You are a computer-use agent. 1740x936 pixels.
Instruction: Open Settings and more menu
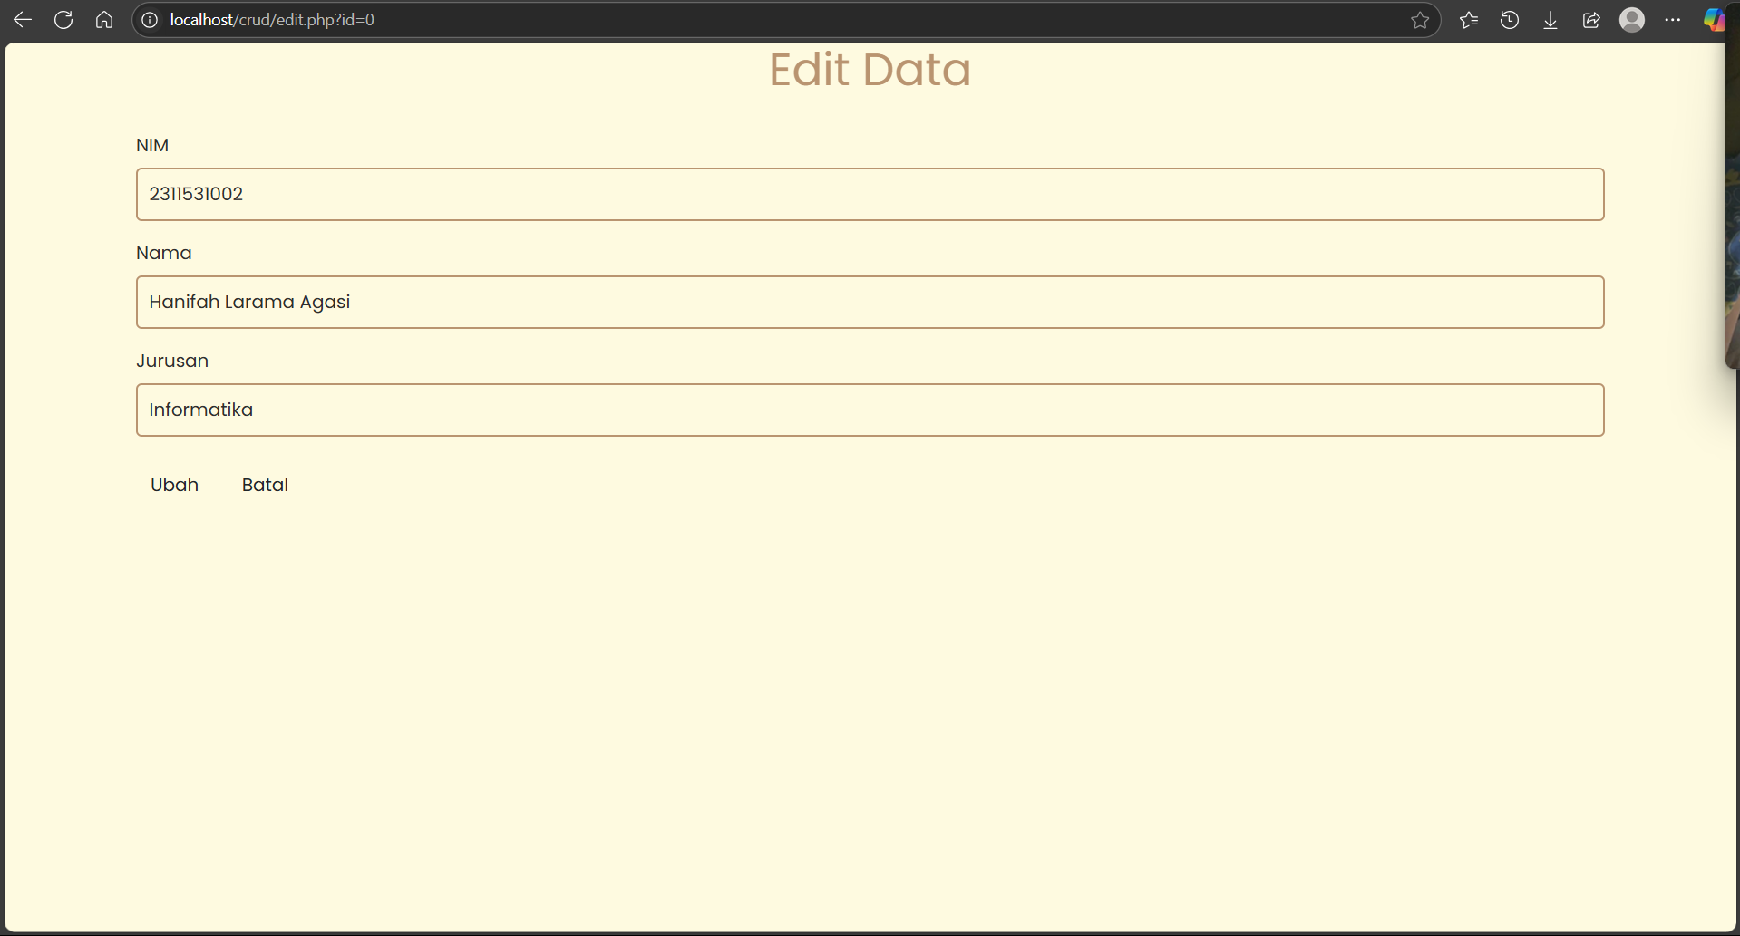tap(1673, 20)
